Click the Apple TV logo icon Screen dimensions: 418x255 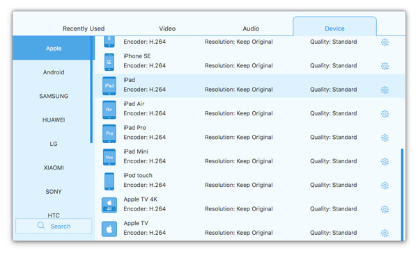pos(109,229)
